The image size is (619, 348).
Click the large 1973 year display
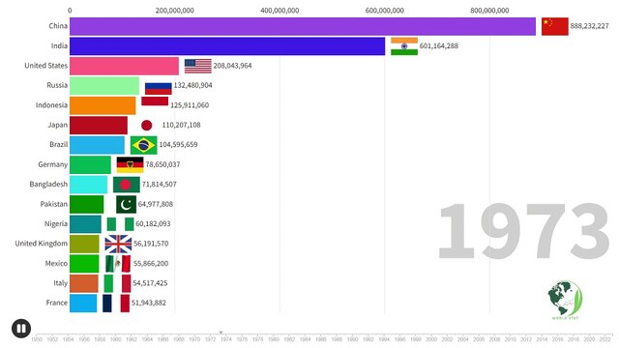[x=524, y=231]
